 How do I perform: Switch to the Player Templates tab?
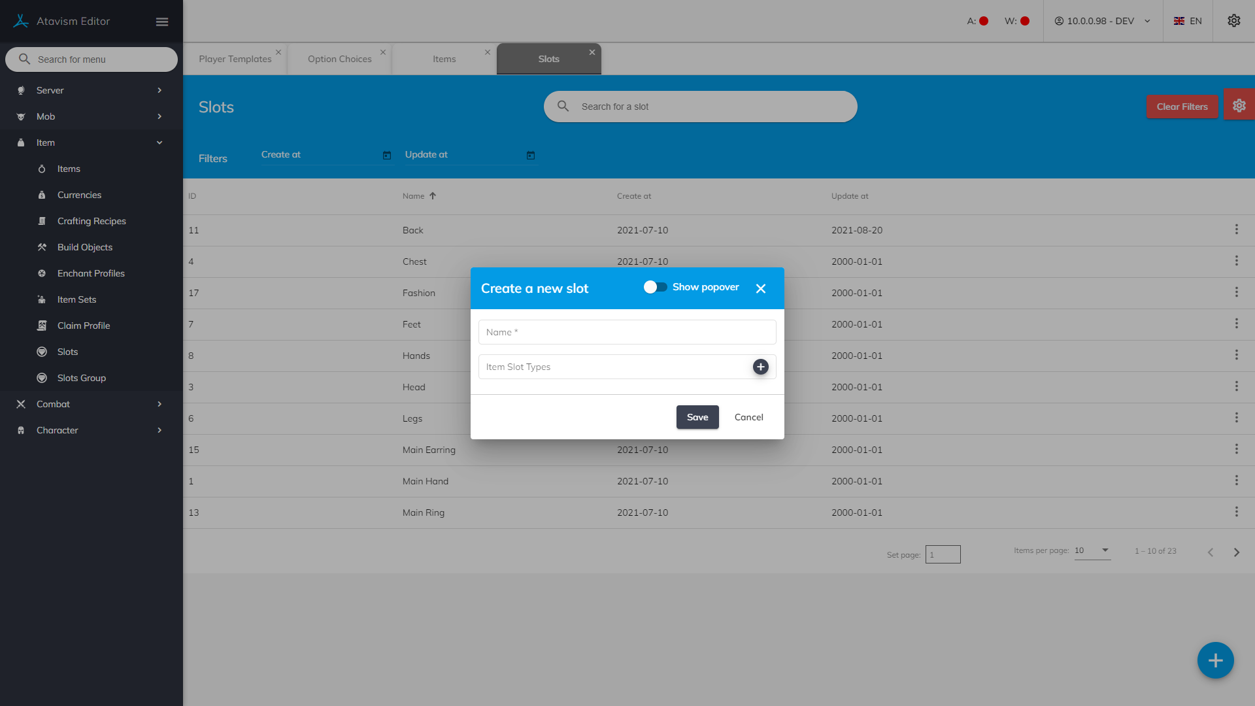235,59
